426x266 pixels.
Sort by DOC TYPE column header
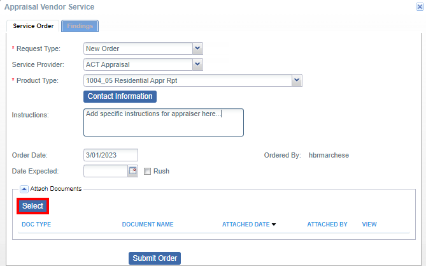tap(36, 225)
